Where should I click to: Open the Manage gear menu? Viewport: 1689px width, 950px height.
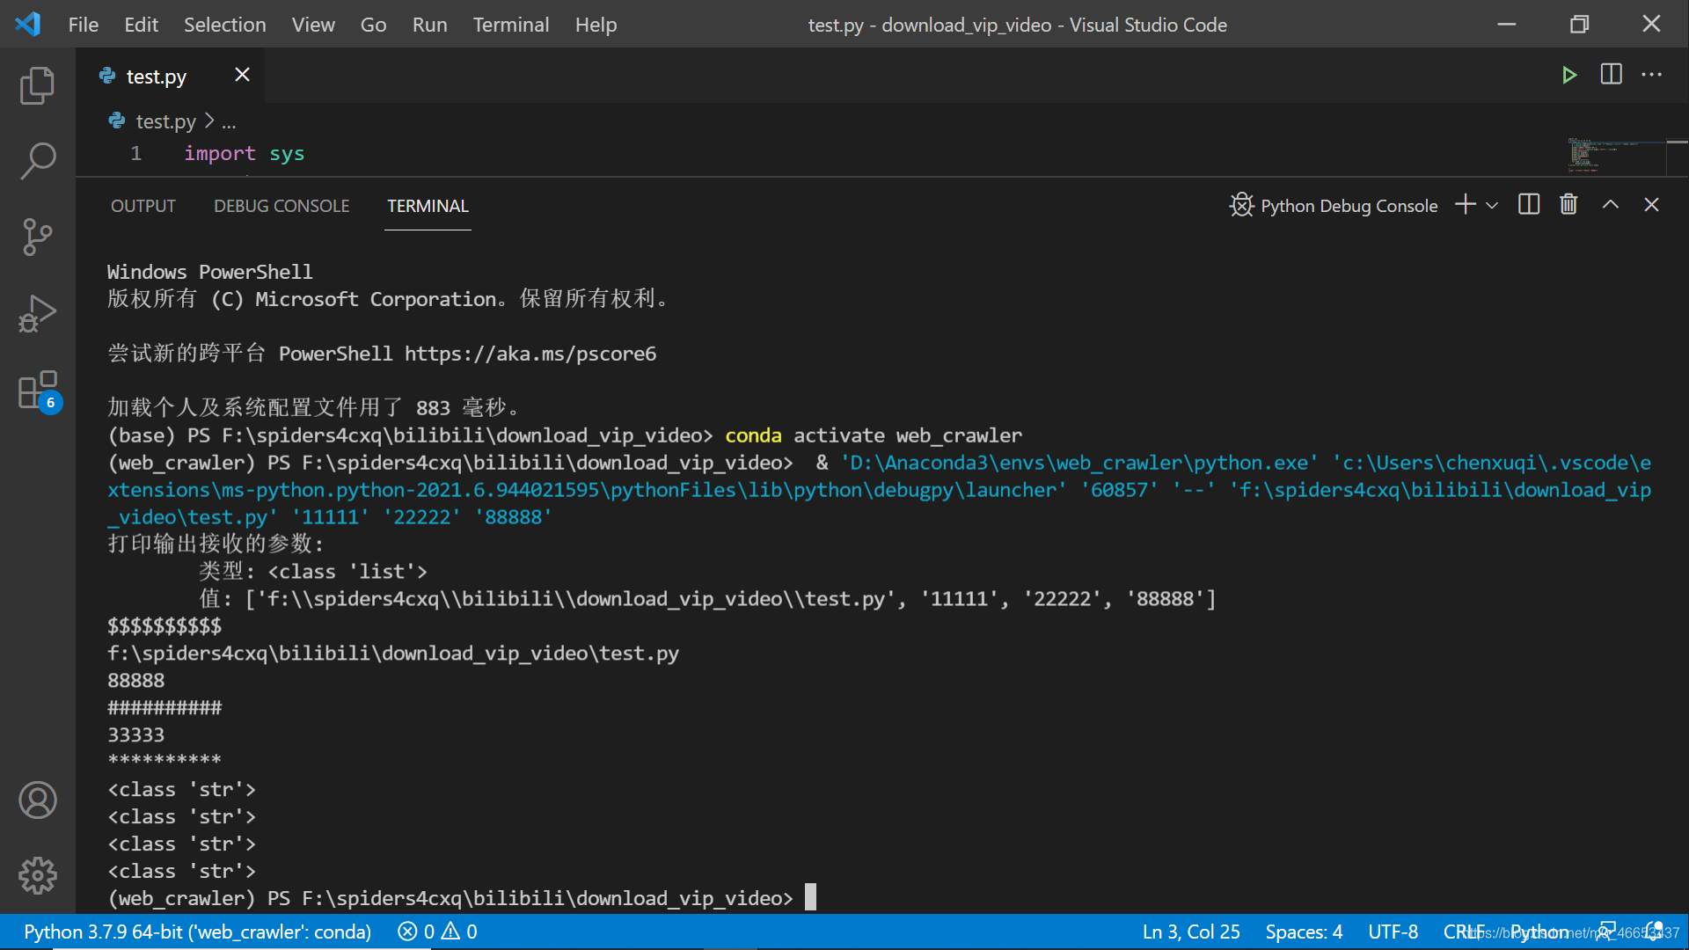click(37, 875)
